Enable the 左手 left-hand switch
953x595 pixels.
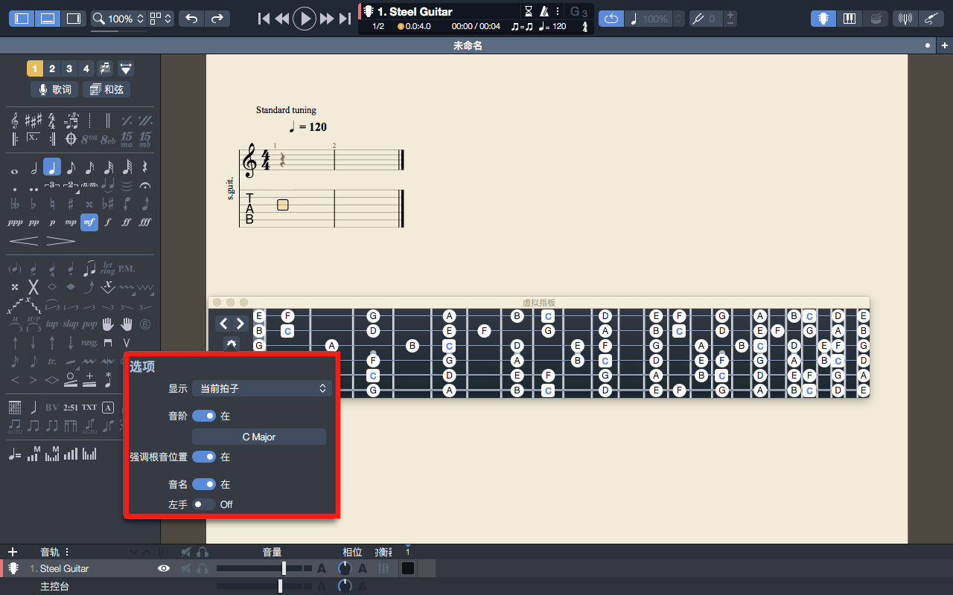[x=204, y=504]
